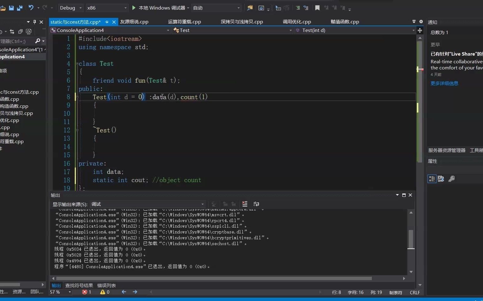
Task: Select the 构造函数.cpp file in the tree
Action: pos(14,106)
